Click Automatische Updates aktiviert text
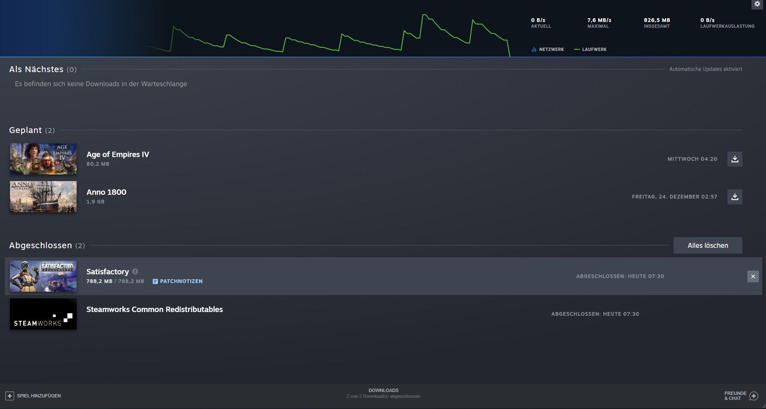Image resolution: width=766 pixels, height=409 pixels. (706, 69)
